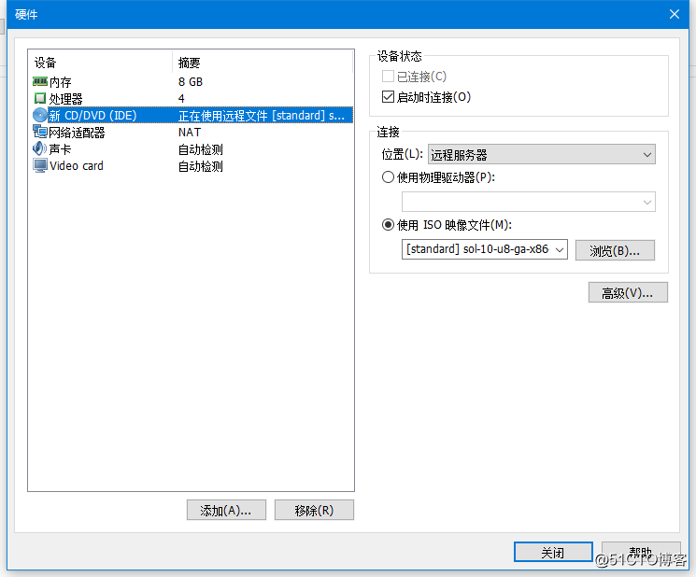Select 新 CD/DVD (IDE) row text
This screenshot has width=696, height=577.
[92, 116]
